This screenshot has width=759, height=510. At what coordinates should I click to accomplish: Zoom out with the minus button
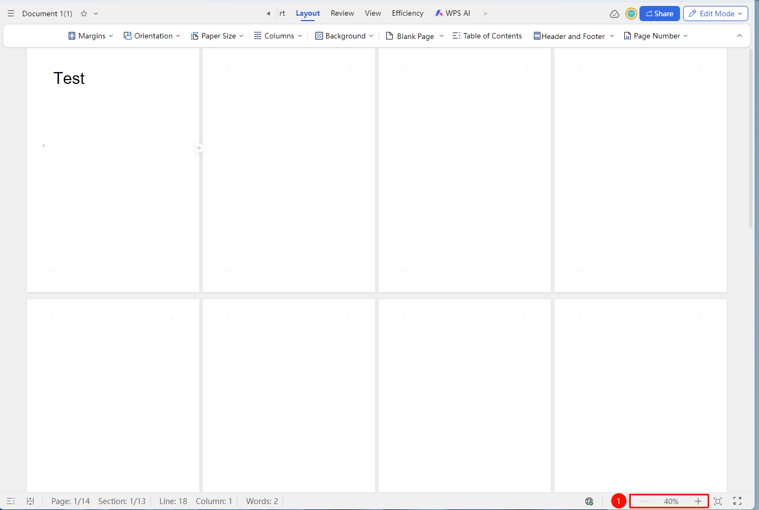[644, 501]
